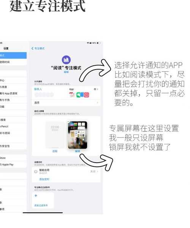Screen dimensions: 190x228
Task: Open the Apple Pay sidebar item
Action: (13, 165)
